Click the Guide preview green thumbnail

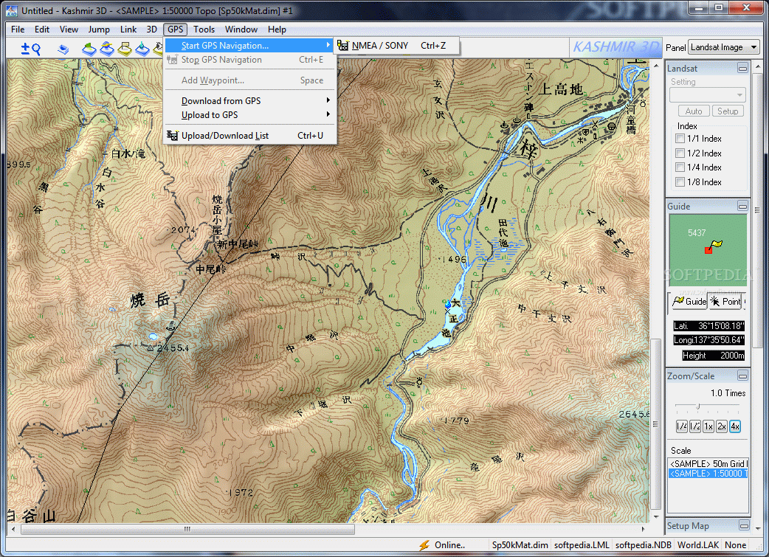(x=708, y=250)
